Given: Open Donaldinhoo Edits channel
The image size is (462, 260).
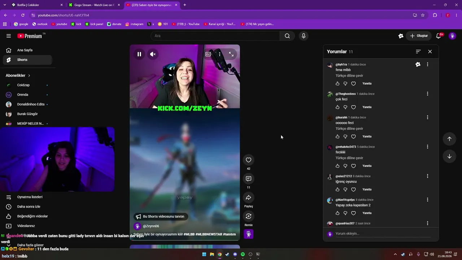Looking at the screenshot, I should [27, 104].
